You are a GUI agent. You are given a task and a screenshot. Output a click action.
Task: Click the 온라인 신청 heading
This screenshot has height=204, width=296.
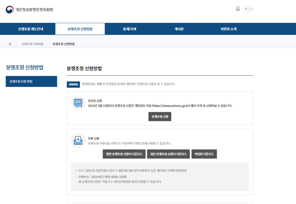[95, 101]
